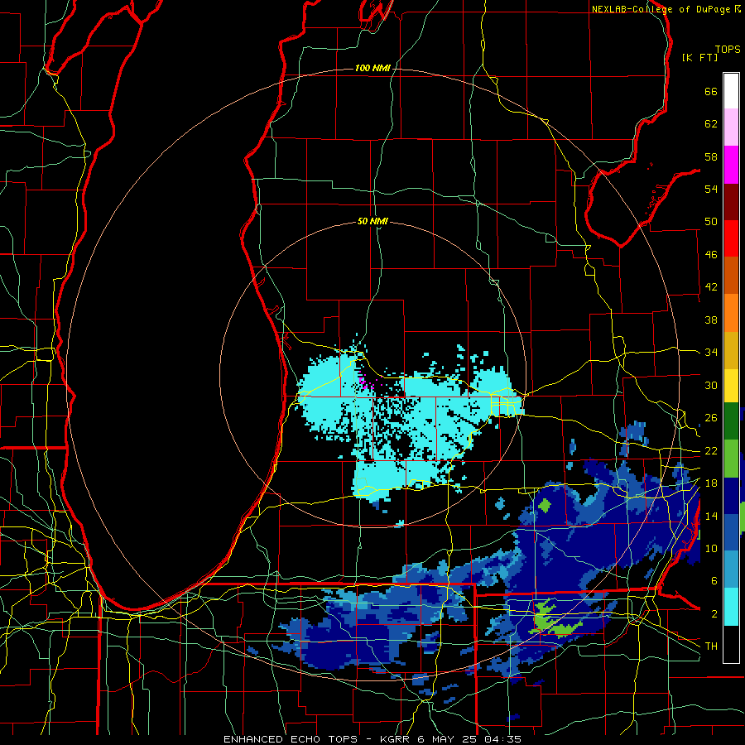Click the 'TOPS' legend heading
The height and width of the screenshot is (745, 745).
pos(728,49)
